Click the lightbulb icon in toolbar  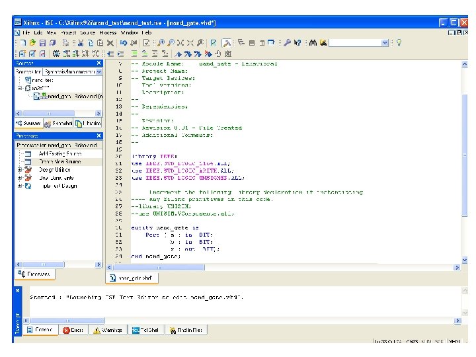click(x=399, y=42)
